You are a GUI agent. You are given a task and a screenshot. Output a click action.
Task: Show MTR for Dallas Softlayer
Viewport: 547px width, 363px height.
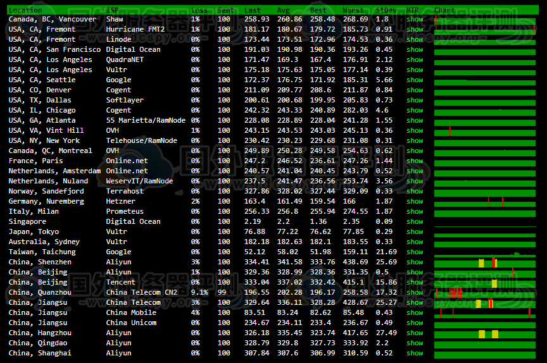point(415,100)
